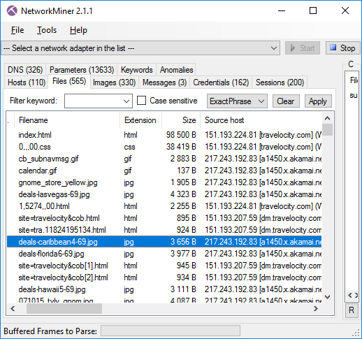Select the 0,,00.css file row
The height and width of the screenshot is (339, 362).
pyautogui.click(x=164, y=147)
